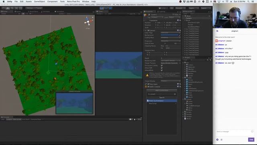Collapse the Transform component foldout

pyautogui.click(x=145, y=21)
